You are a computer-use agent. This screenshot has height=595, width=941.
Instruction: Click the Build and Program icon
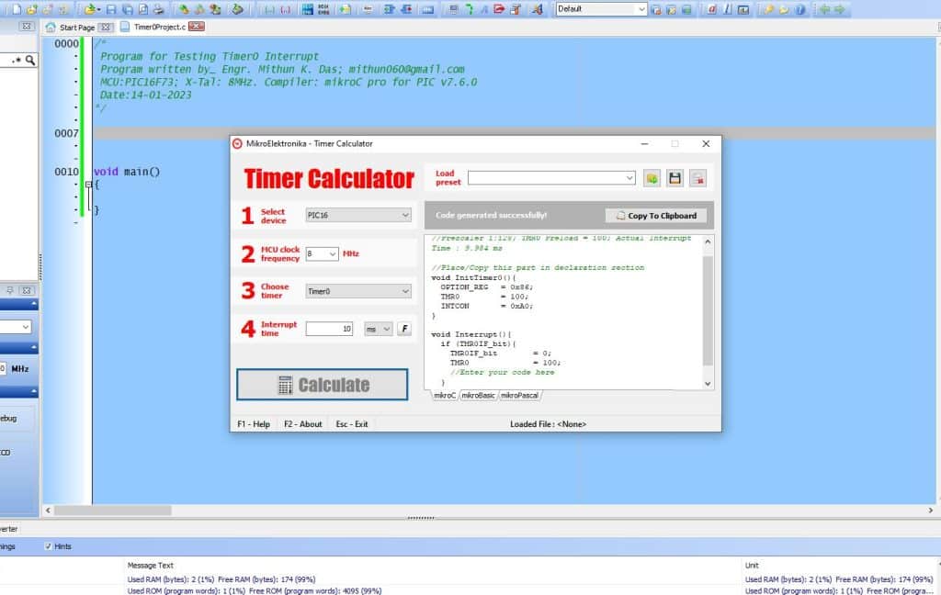click(215, 9)
